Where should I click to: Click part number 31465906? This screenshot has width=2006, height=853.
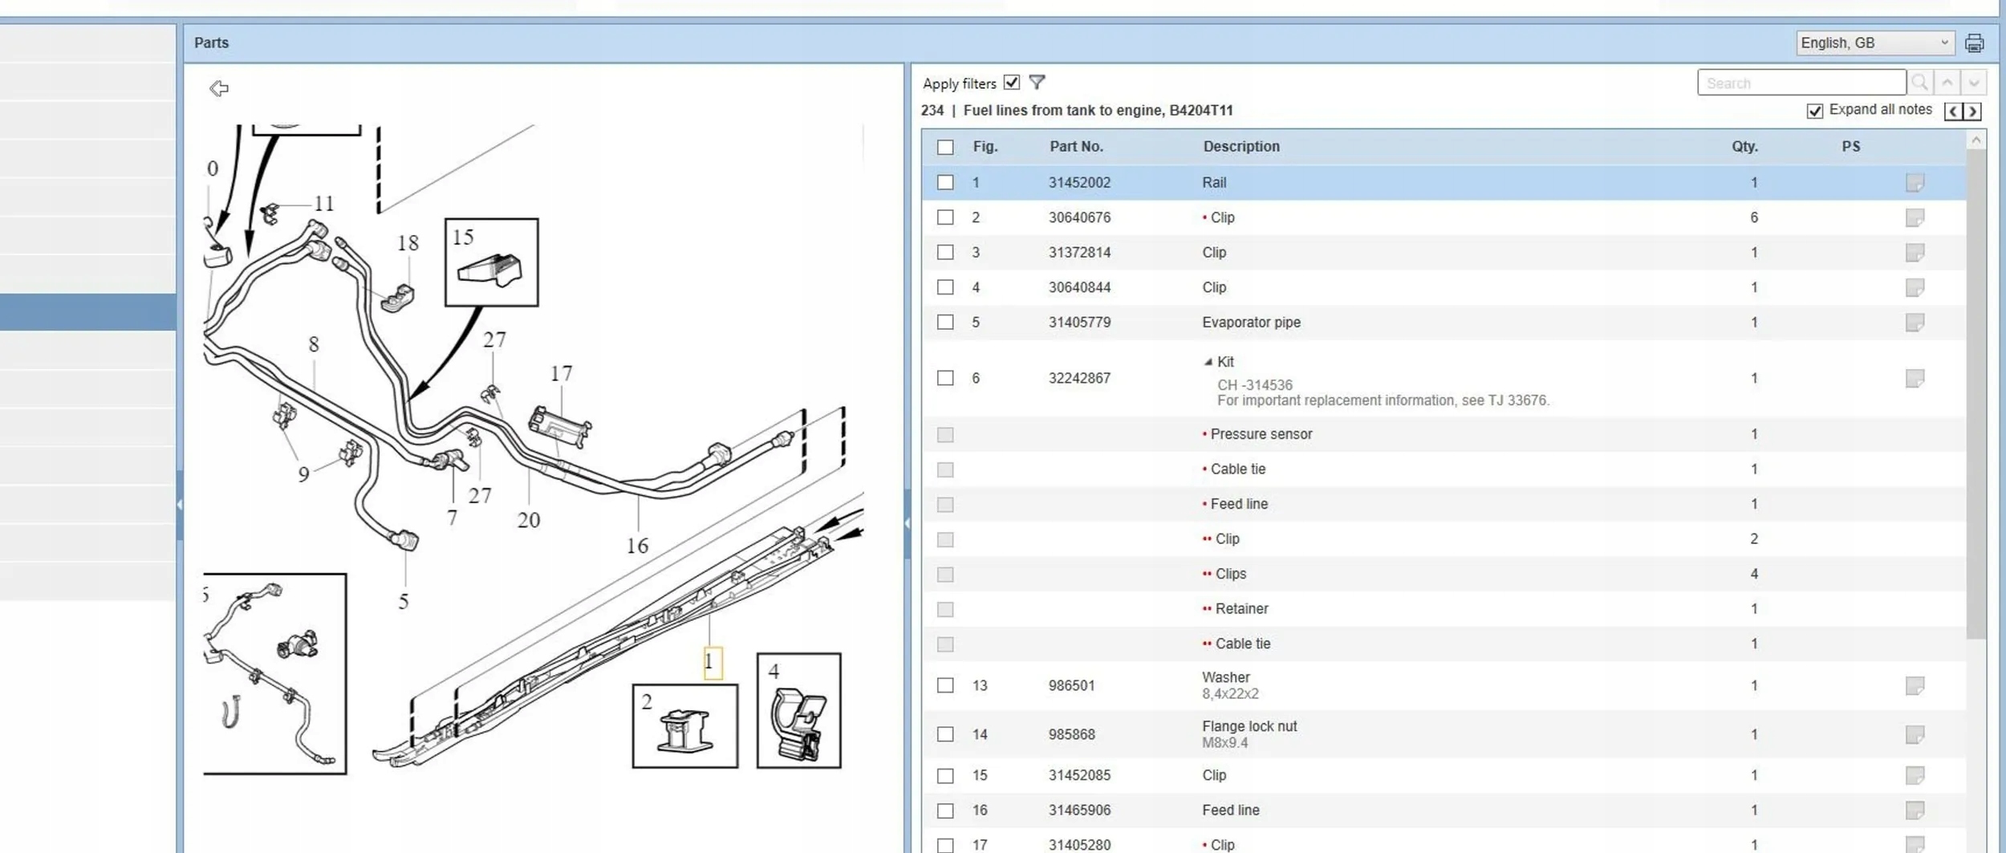tap(1079, 810)
